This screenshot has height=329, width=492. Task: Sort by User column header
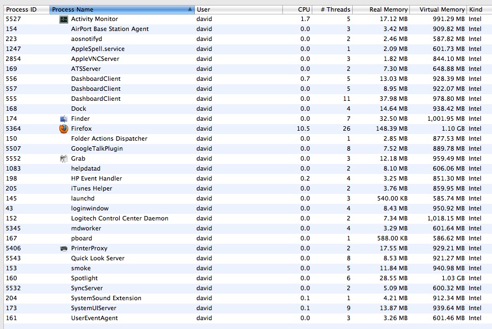(x=238, y=9)
